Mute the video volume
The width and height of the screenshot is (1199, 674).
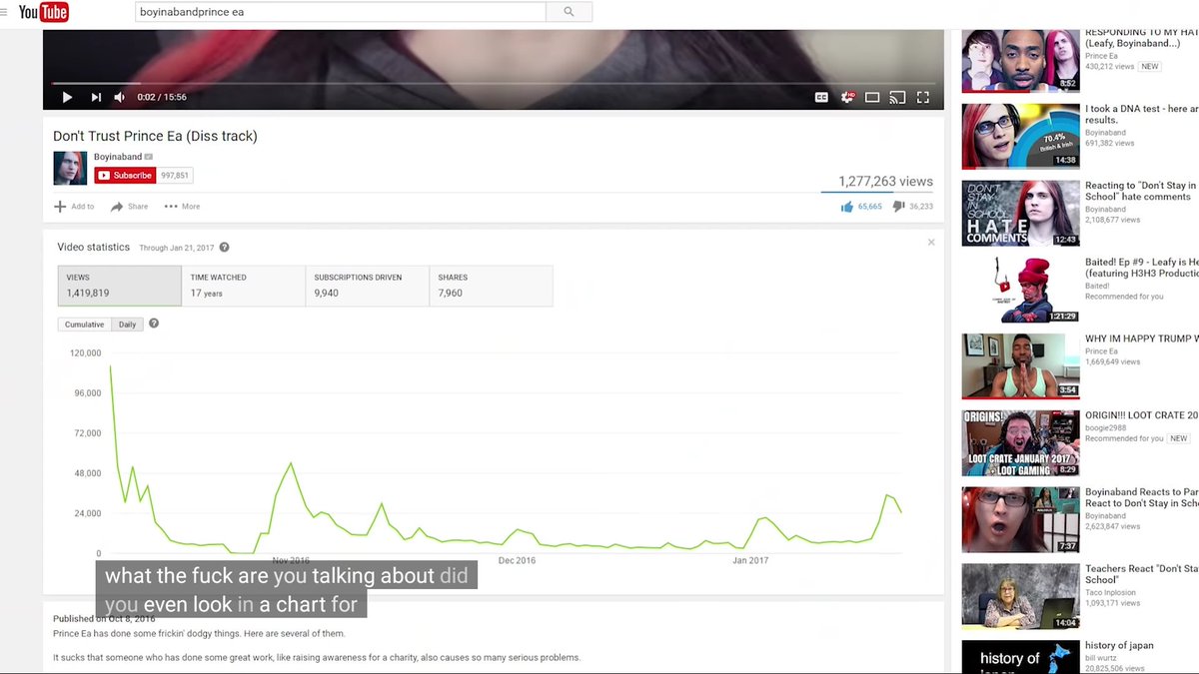click(120, 97)
